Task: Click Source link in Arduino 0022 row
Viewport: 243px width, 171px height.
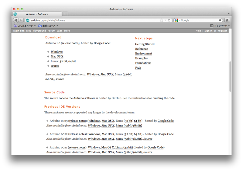Action: point(148,139)
